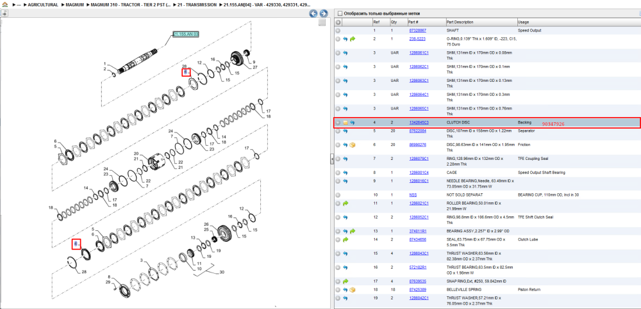
Task: Open part number 238-5223 link
Action: pos(417,39)
